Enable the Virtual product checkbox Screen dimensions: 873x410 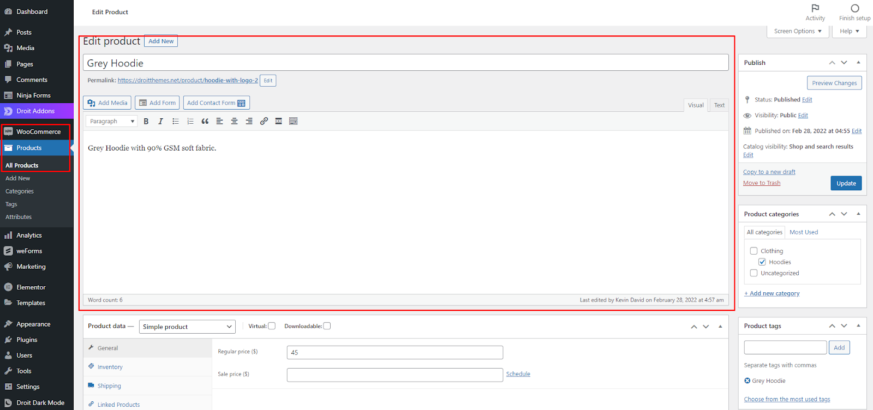tap(272, 326)
